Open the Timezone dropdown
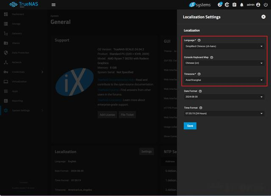 (x=224, y=80)
